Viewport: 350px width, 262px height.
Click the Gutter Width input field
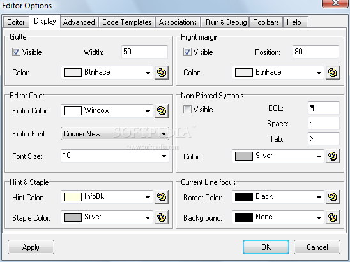pyautogui.click(x=144, y=52)
